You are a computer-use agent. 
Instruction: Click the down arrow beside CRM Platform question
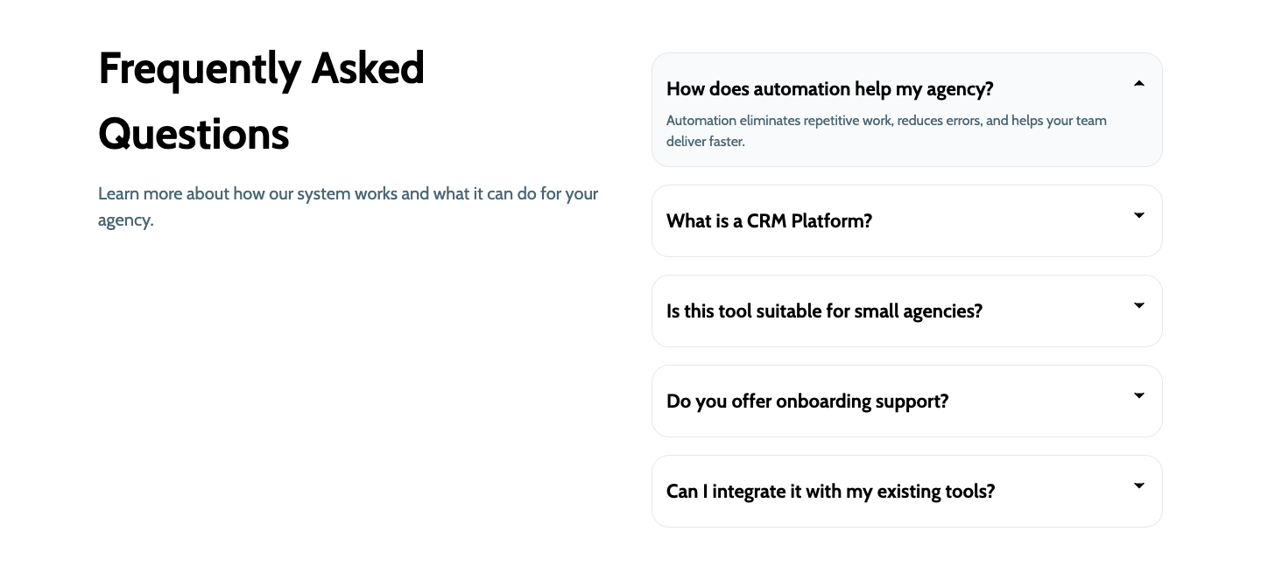click(x=1138, y=215)
